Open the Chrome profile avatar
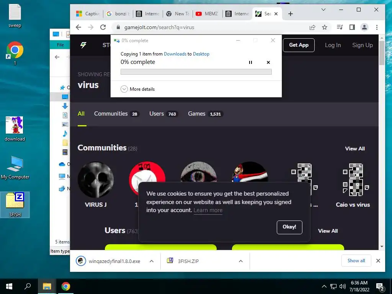392x294 pixels. point(364,27)
